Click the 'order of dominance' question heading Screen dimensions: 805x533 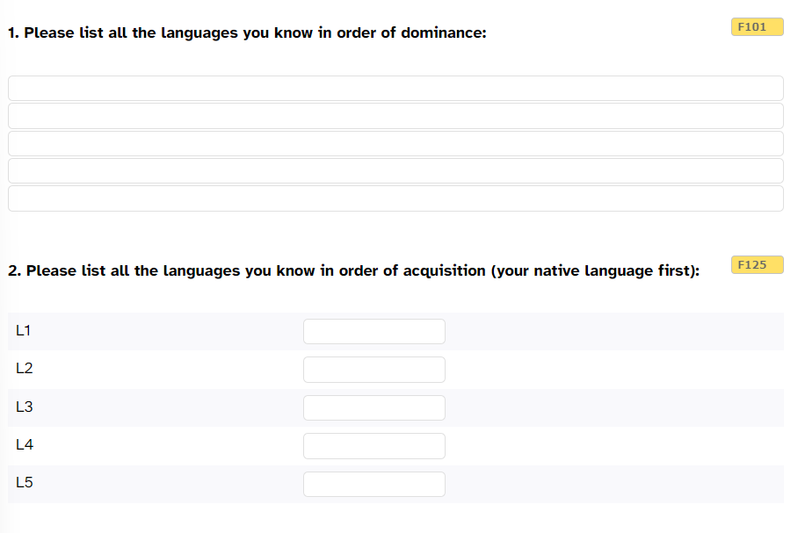[x=247, y=32]
